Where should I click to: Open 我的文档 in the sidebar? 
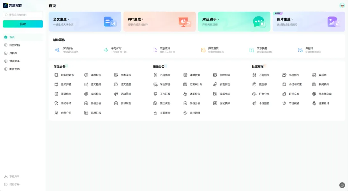tap(23, 45)
